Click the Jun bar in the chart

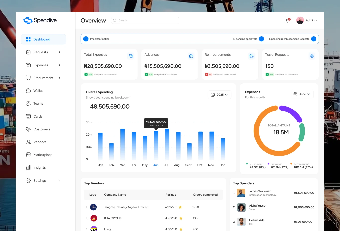(x=156, y=145)
